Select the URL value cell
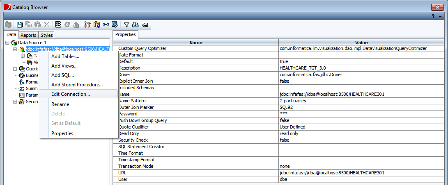The image size is (448, 185). click(361, 173)
